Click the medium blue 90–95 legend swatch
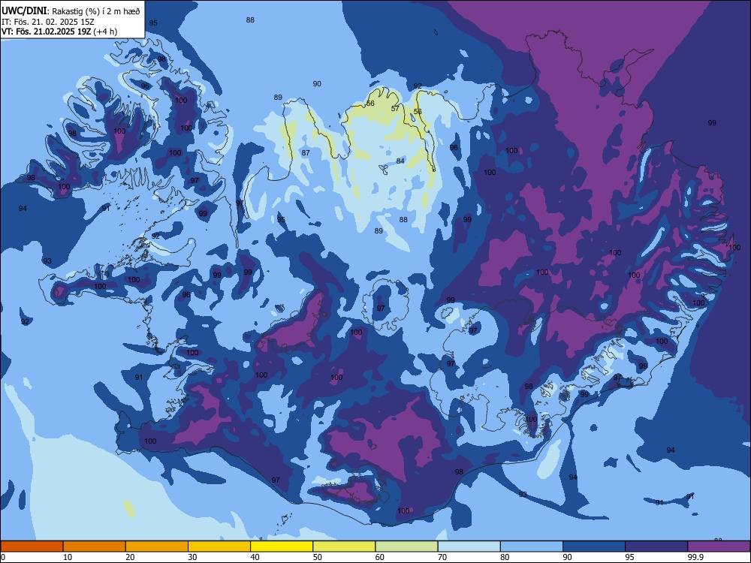The width and height of the screenshot is (751, 563). click(594, 546)
